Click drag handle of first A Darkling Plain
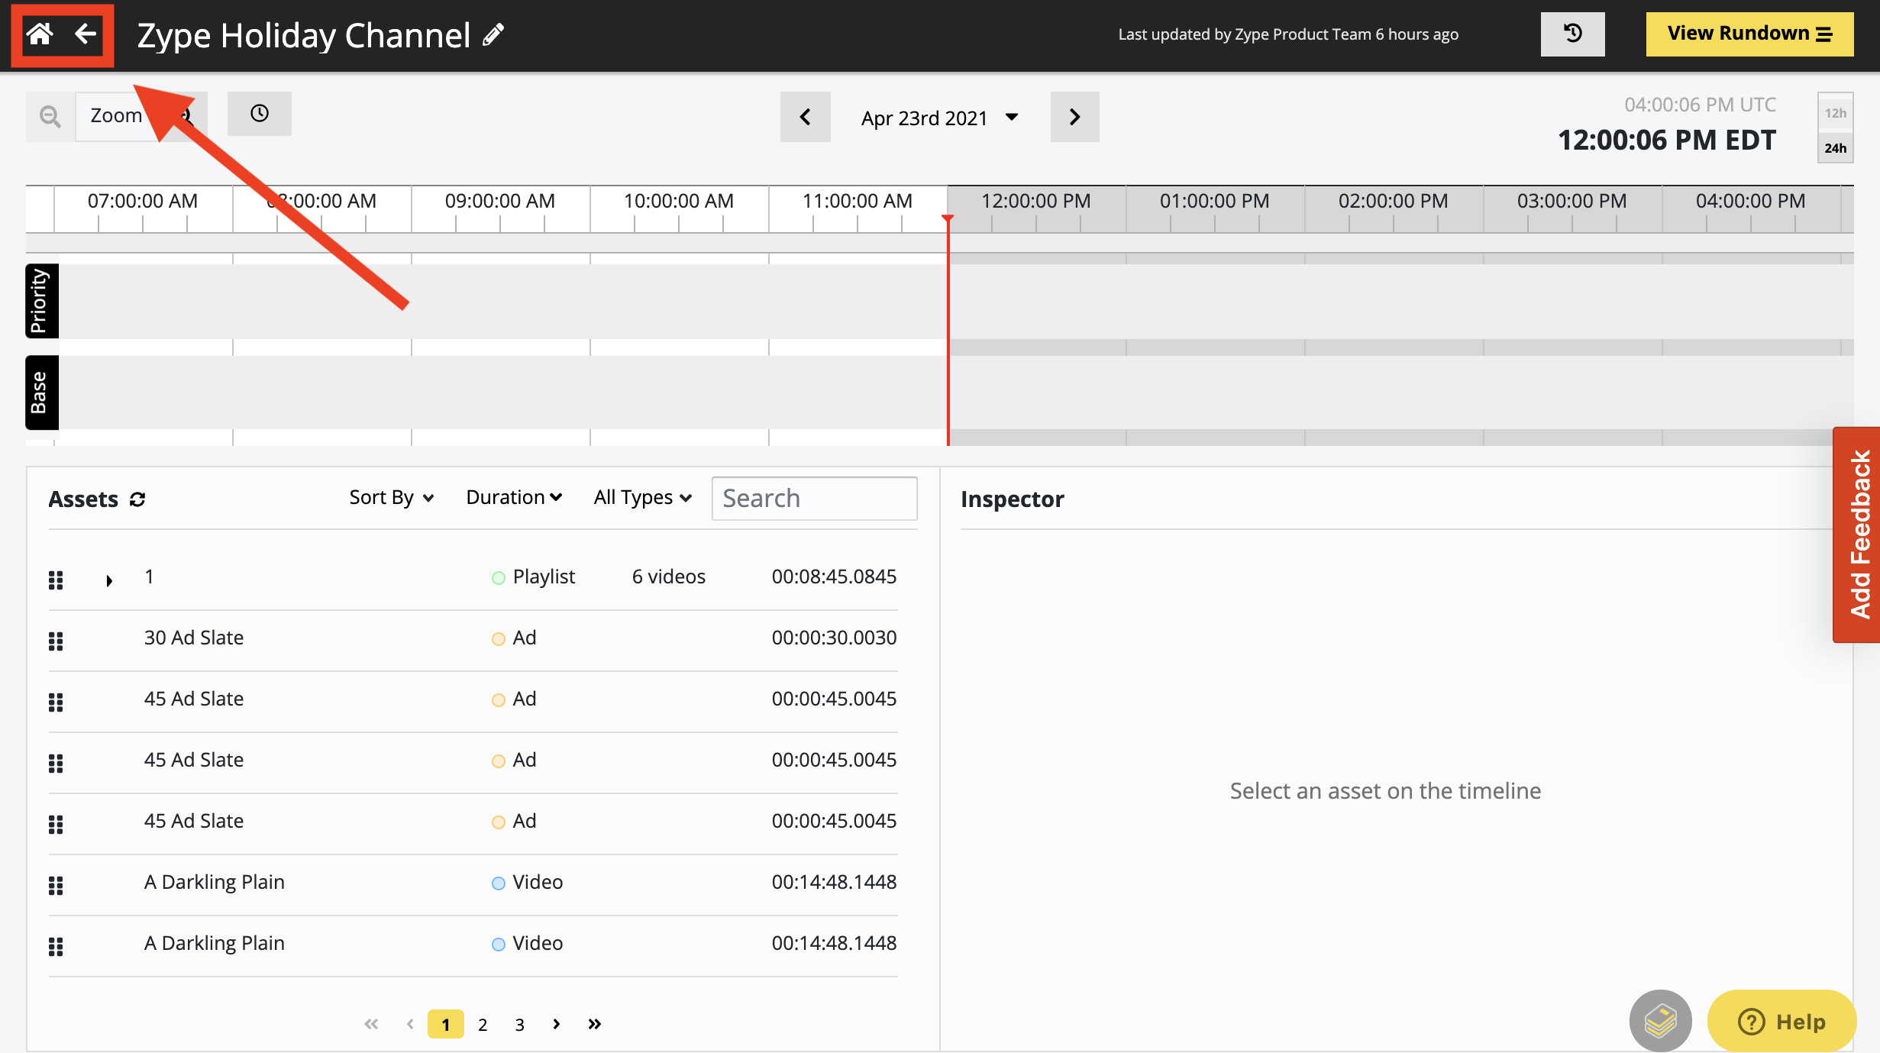This screenshot has width=1880, height=1053. click(x=56, y=885)
